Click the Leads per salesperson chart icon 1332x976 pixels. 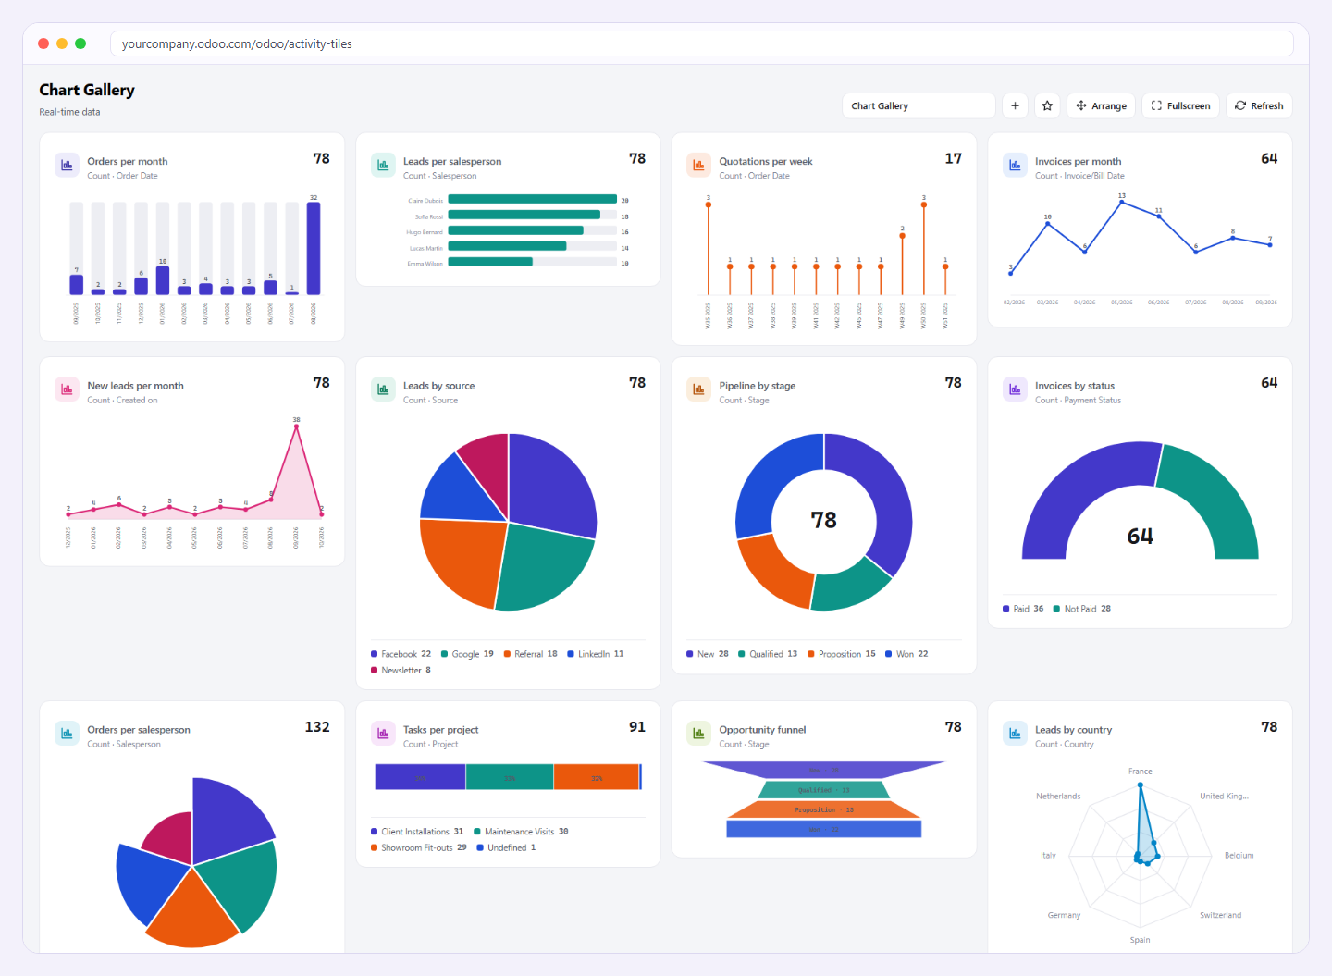click(x=383, y=166)
